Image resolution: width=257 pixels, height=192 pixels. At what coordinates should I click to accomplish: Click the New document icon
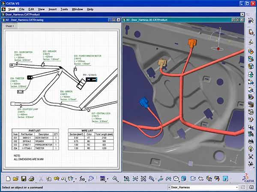pyautogui.click(x=8, y=178)
